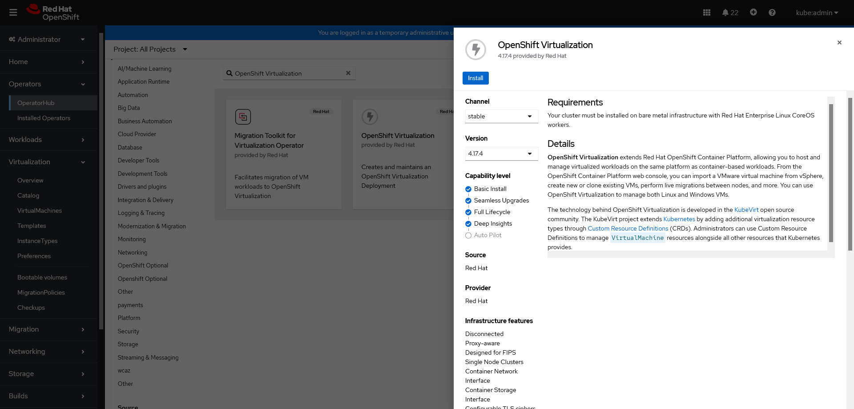Open the application launcher grid icon
The height and width of the screenshot is (409, 854).
[706, 12]
